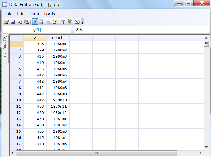Click the y[1] cell reference box
The image size is (211, 157).
point(37,30)
